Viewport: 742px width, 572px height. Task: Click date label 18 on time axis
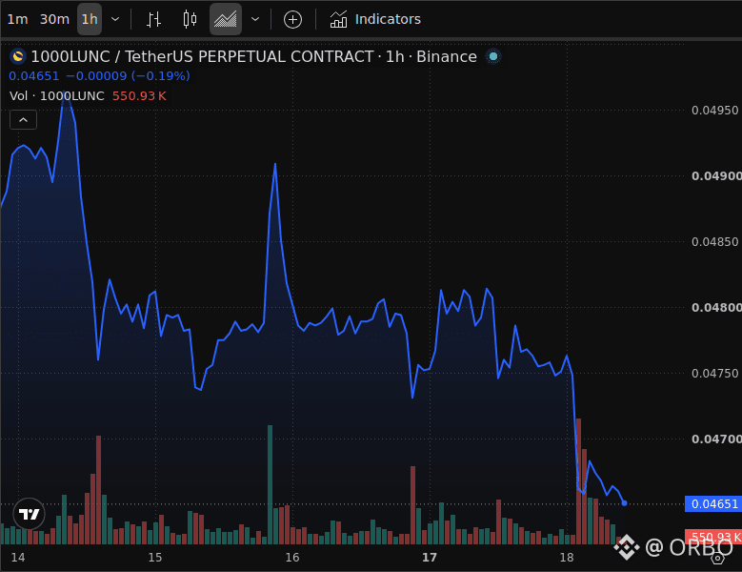[567, 558]
